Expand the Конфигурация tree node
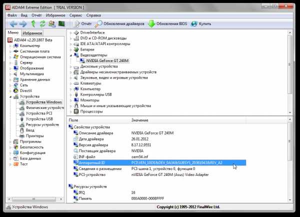The image size is (300, 217). [x=10, y=153]
